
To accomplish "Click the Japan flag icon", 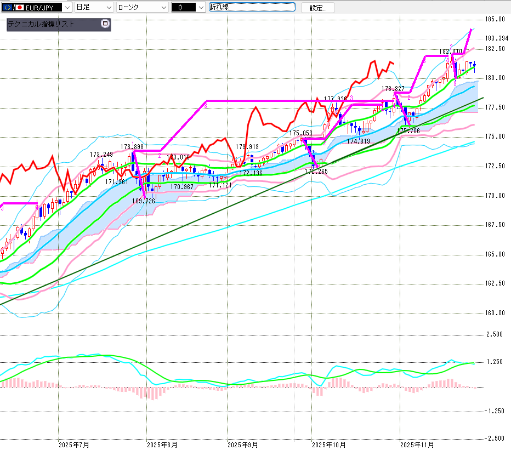I will tap(20, 7).
